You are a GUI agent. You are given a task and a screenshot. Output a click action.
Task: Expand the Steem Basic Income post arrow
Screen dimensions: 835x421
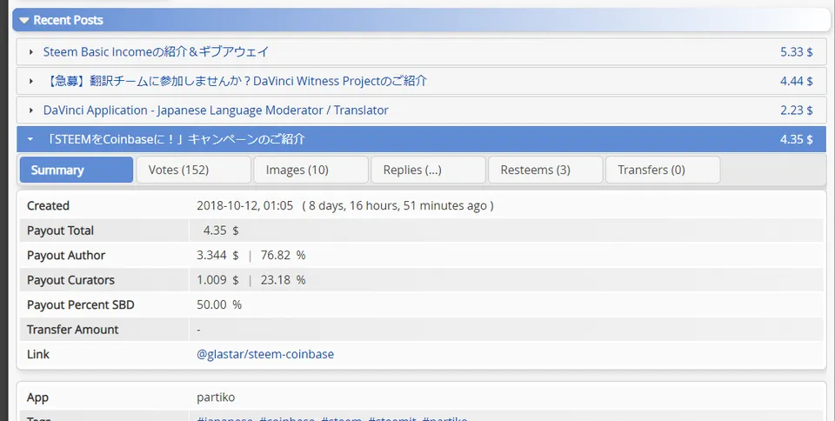pos(31,52)
